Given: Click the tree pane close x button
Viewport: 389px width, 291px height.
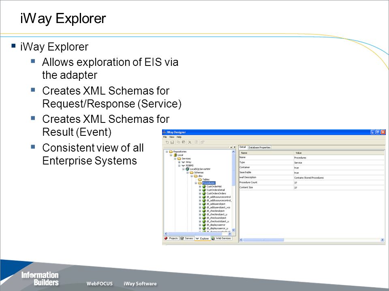Looking at the screenshot, I should point(235,147).
